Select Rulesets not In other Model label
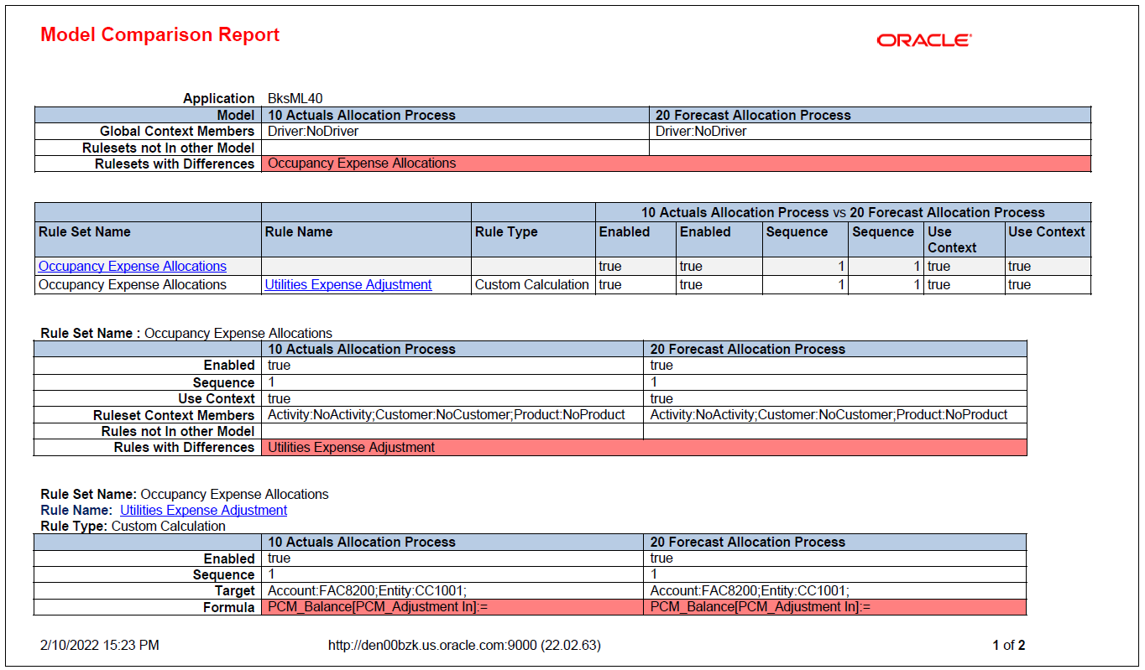The width and height of the screenshot is (1145, 670). point(168,148)
